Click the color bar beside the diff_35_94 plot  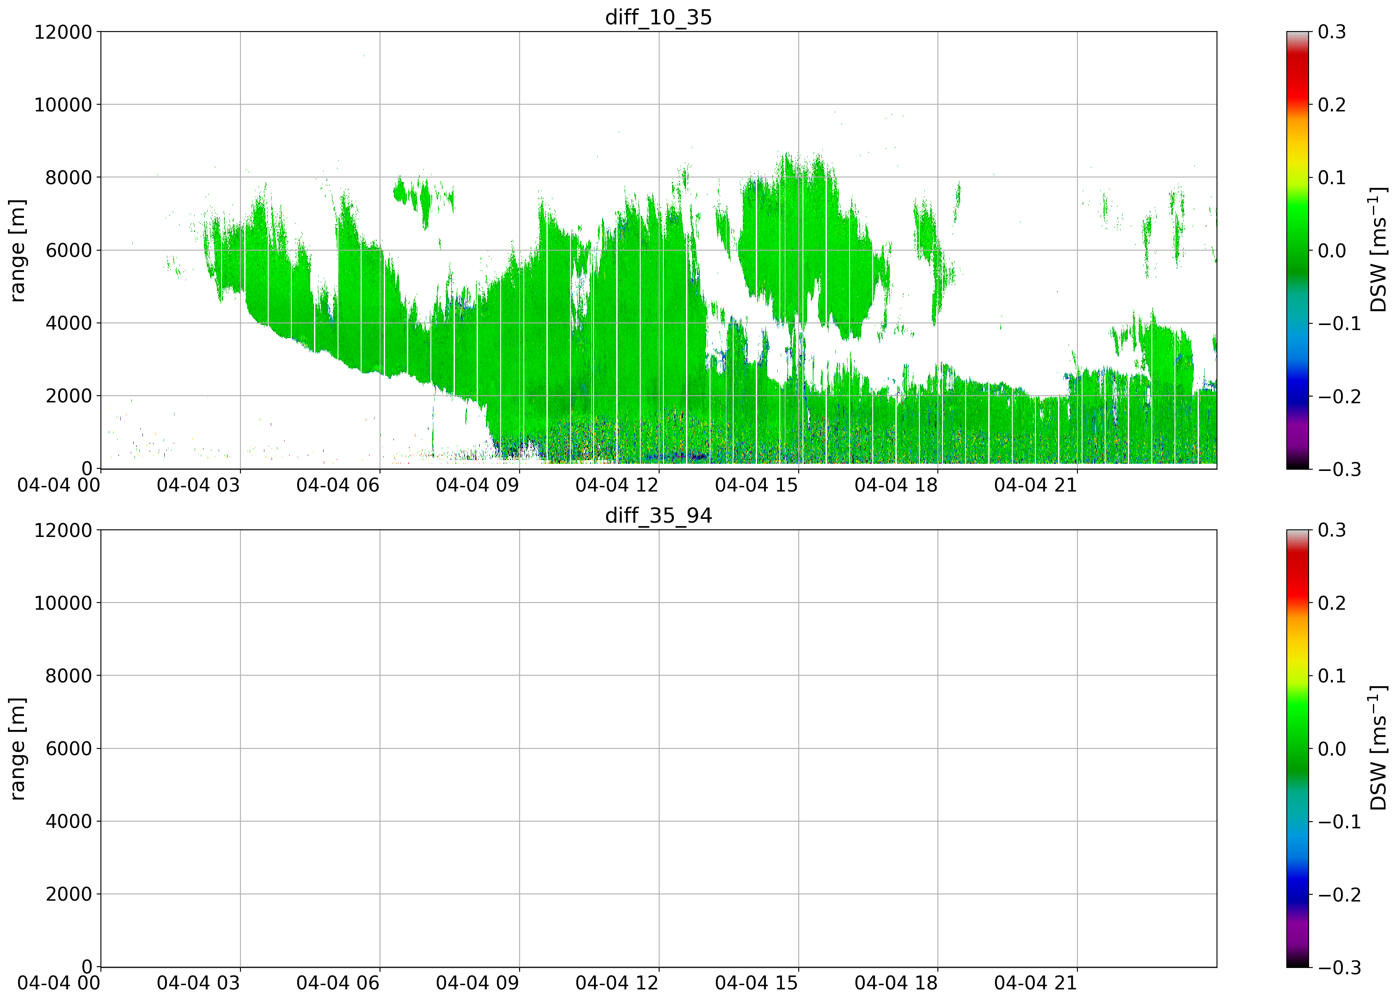coord(1297,748)
